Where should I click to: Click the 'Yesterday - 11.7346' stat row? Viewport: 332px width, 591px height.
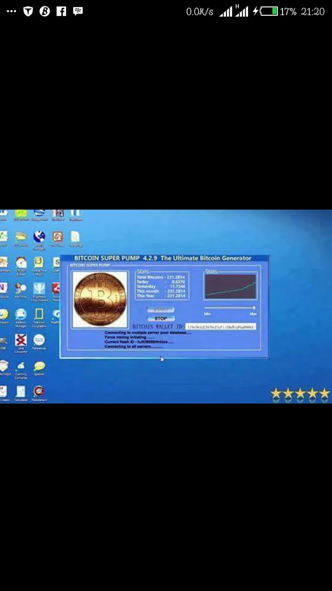(x=161, y=286)
